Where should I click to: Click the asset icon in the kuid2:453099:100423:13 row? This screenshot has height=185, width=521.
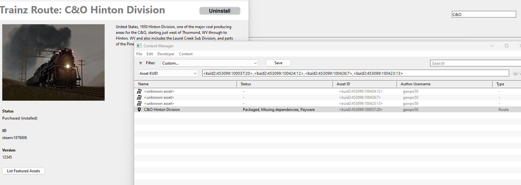pos(139,104)
